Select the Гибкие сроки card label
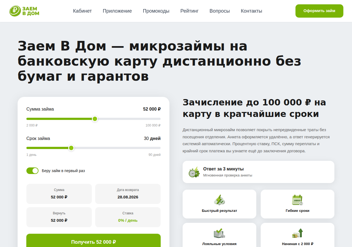 pos(298,211)
